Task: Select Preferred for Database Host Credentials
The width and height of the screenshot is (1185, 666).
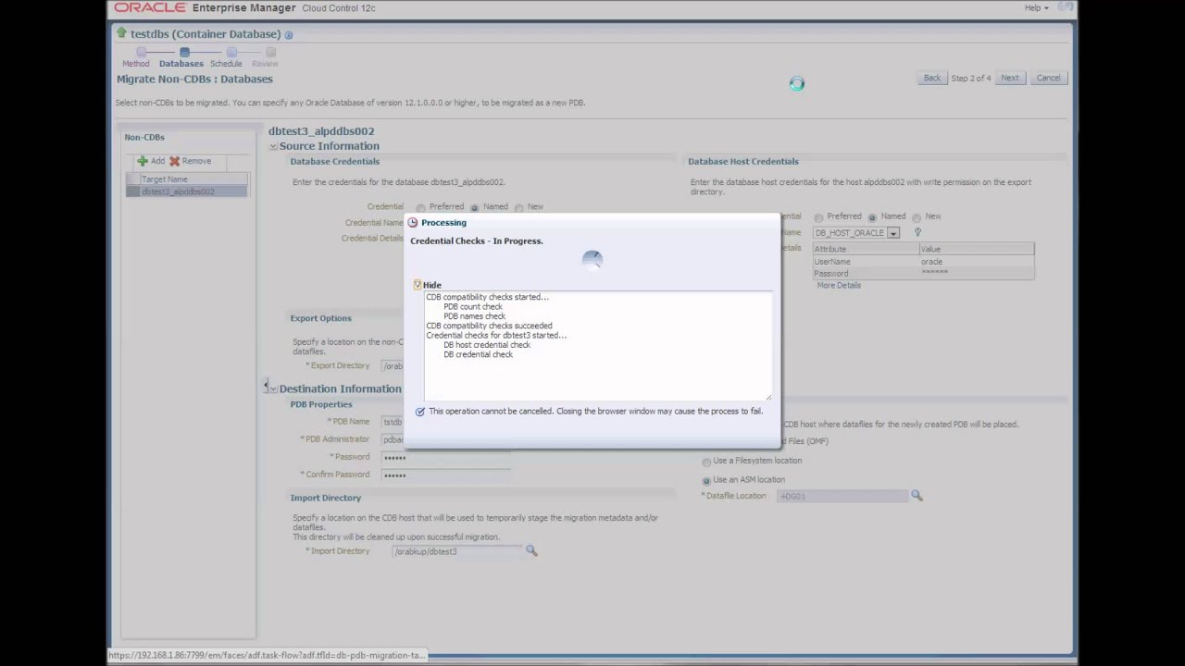Action: pyautogui.click(x=818, y=217)
